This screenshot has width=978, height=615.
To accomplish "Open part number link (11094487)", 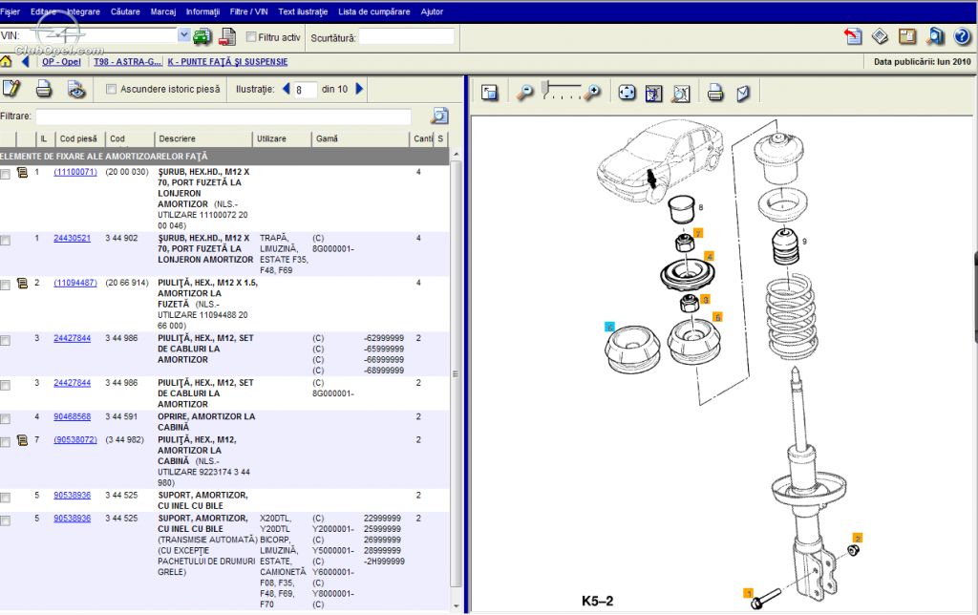I will [x=75, y=284].
